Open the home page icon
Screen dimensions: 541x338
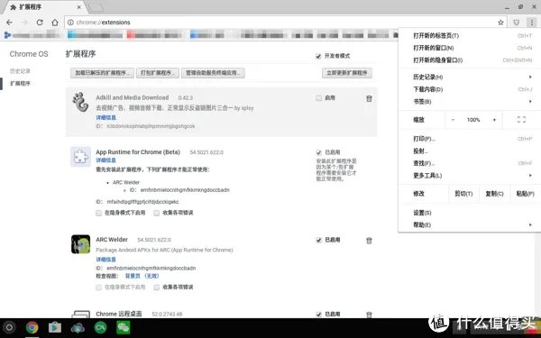coord(55,23)
